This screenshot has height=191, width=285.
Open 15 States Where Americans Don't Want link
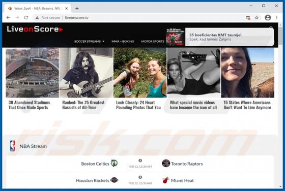click(x=247, y=105)
